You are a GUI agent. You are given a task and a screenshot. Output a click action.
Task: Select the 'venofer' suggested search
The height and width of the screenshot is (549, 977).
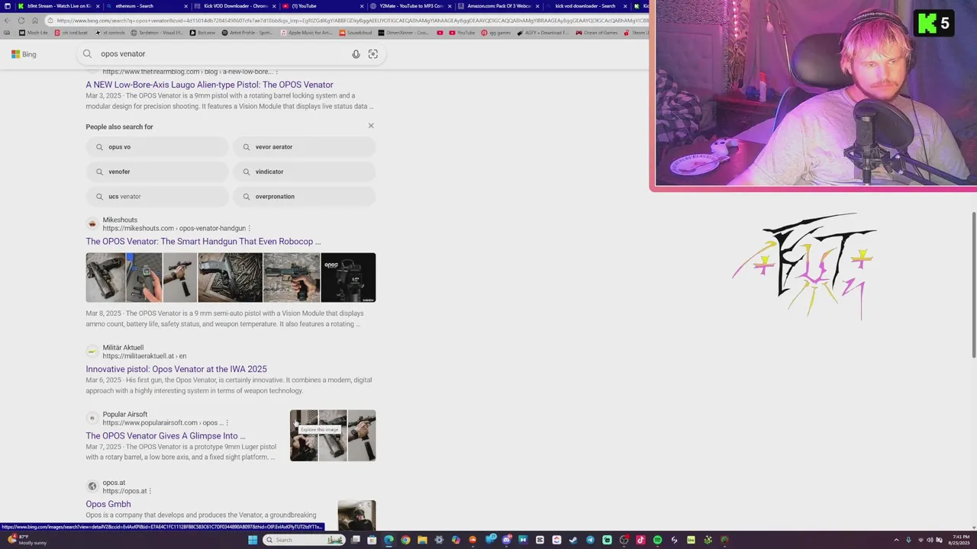157,172
